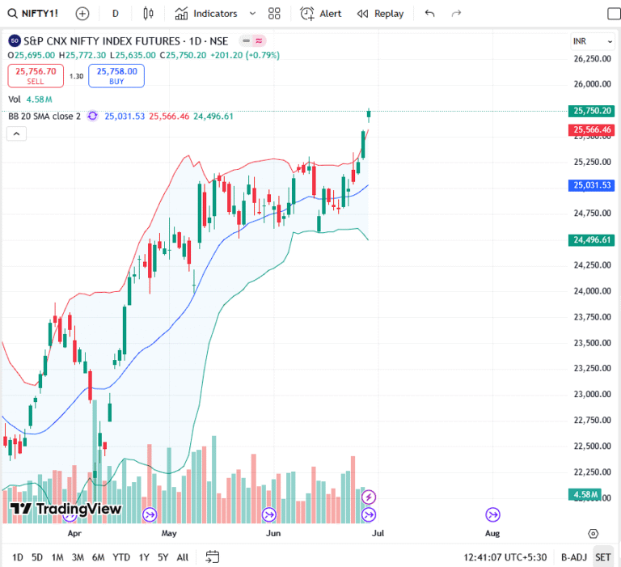Open timezone menu 12:41:07 UTC+5:30

point(505,557)
